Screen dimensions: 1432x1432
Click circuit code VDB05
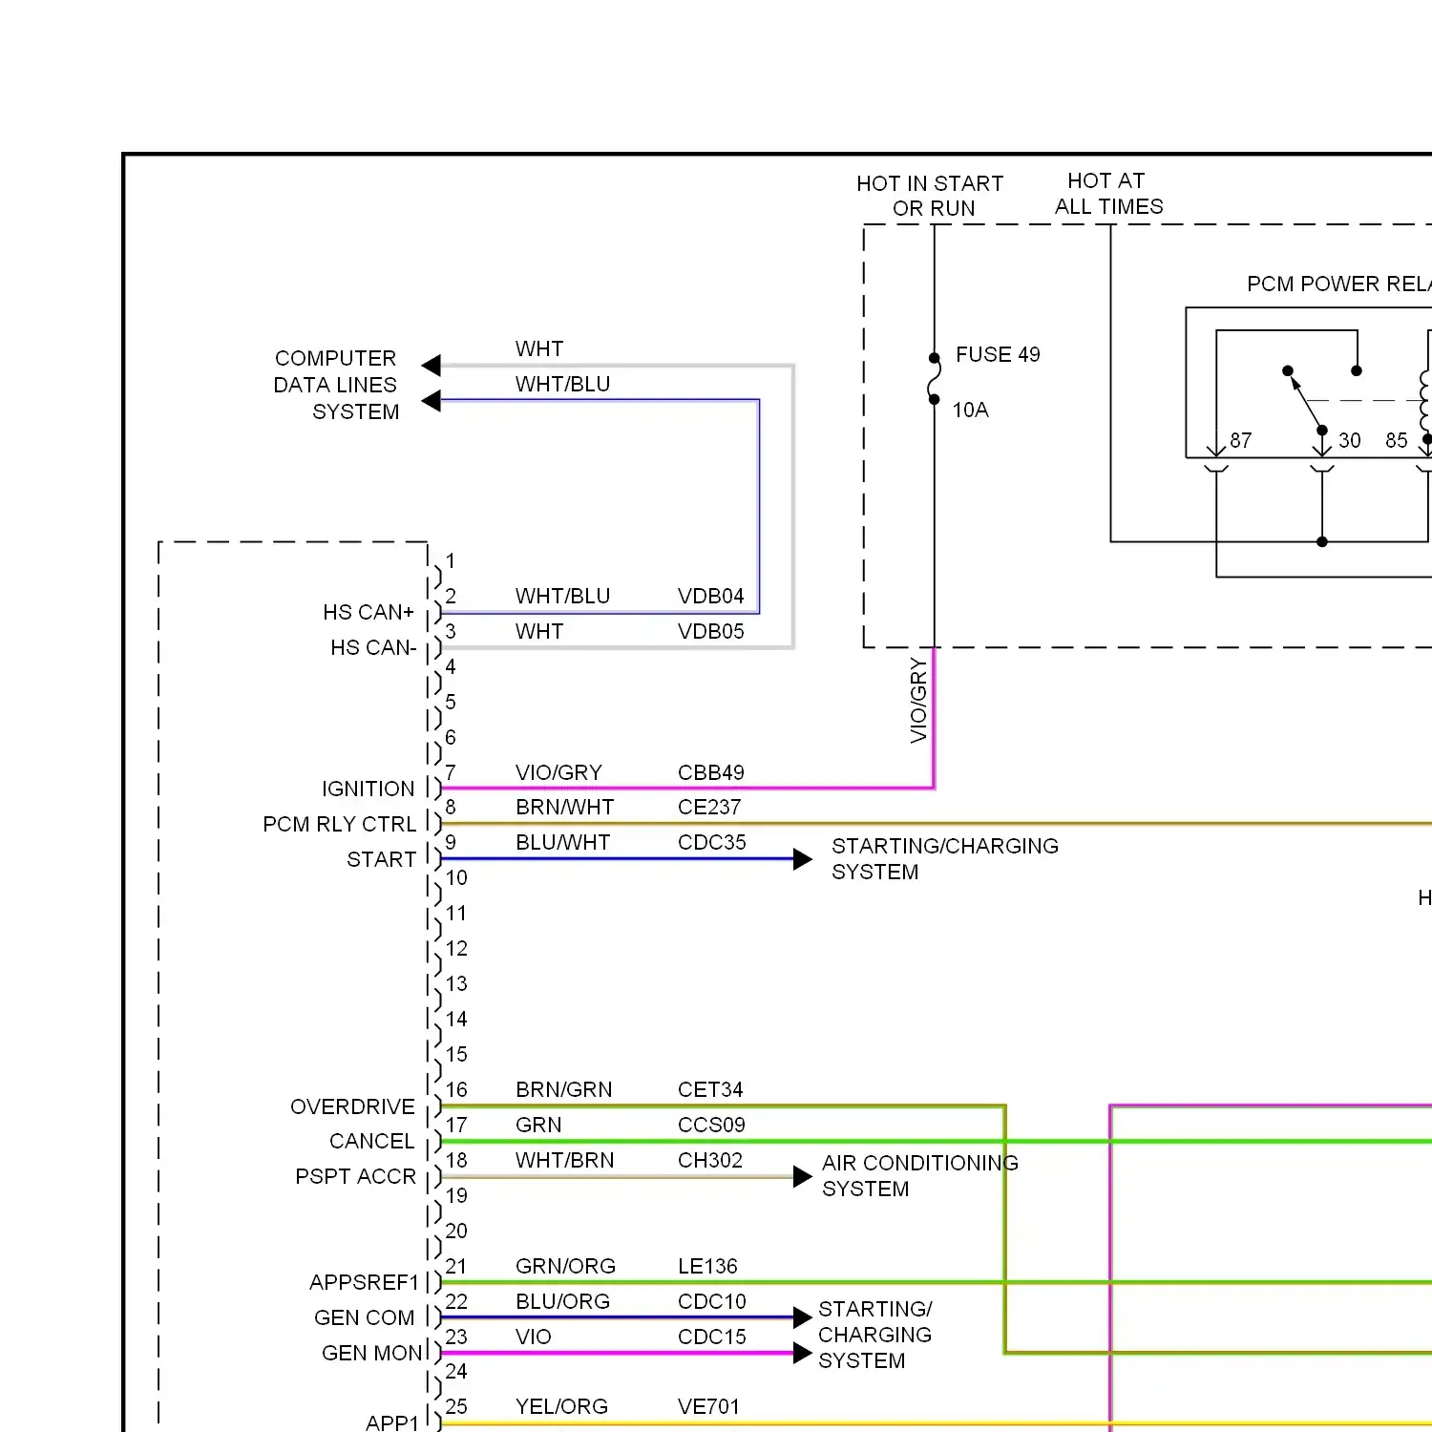point(710,631)
